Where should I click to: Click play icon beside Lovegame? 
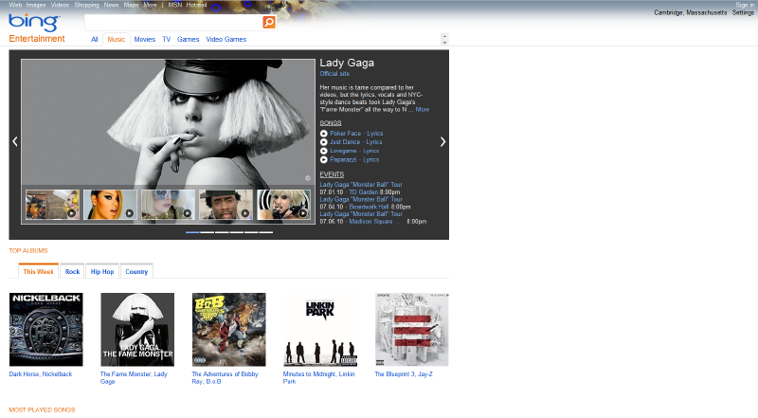click(324, 151)
